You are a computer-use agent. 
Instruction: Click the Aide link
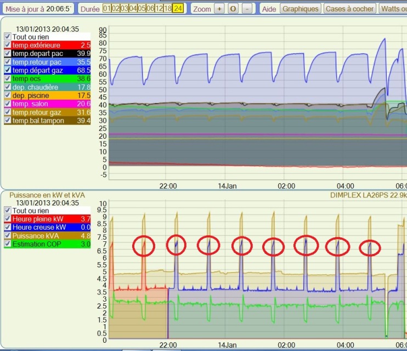269,9
